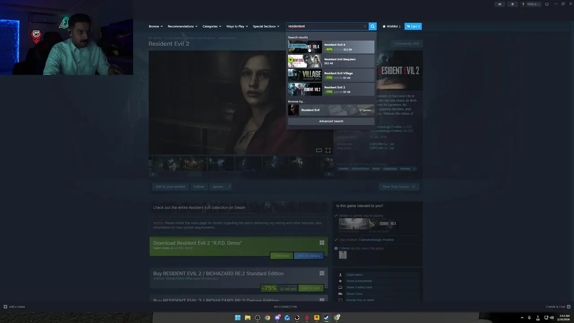Open Steam announcements megaphone icon
The width and height of the screenshot is (574, 323).
pyautogui.click(x=500, y=4)
